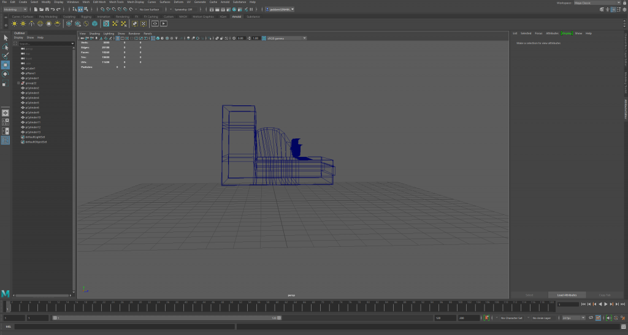The width and height of the screenshot is (628, 335).
Task: Expand the group22 node in Outliner
Action: 18,83
